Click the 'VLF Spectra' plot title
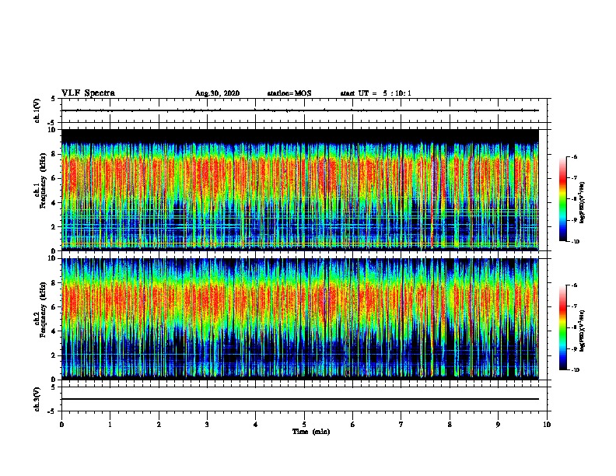616x476 pixels. point(88,93)
